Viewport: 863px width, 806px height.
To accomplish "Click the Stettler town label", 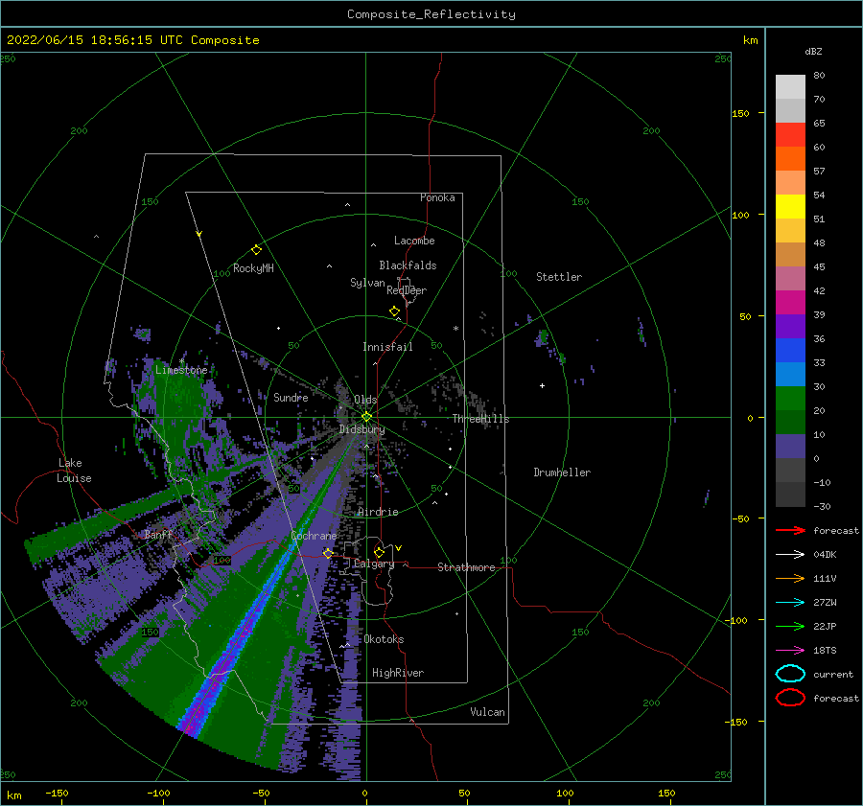I will 559,277.
